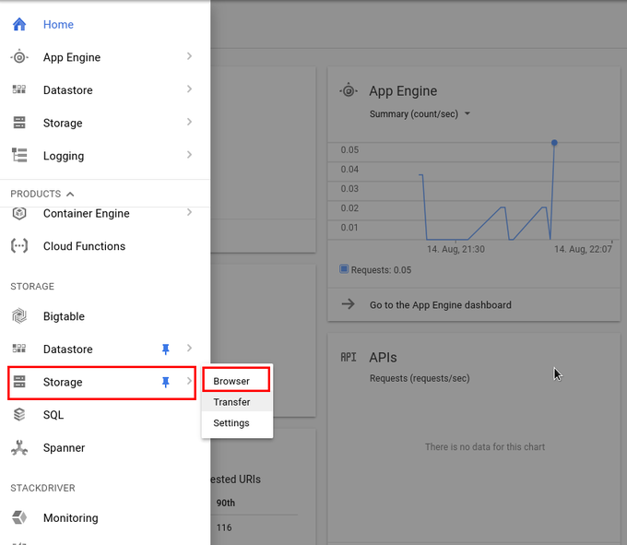Screen dimensions: 627x545
Task: Click the 'Requests (requests/sec)' subtitle
Action: click(420, 378)
